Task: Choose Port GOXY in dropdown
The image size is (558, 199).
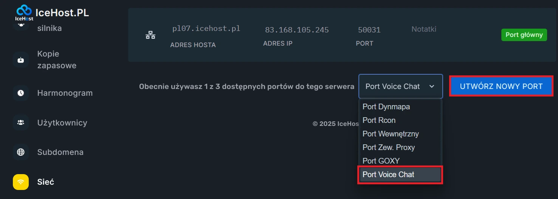Action: pos(381,161)
